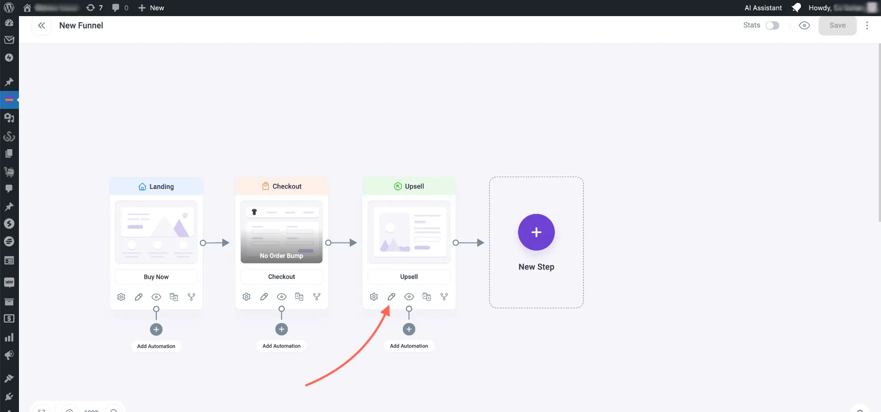
Task: Duplicate the Checkout step
Action: (x=299, y=296)
